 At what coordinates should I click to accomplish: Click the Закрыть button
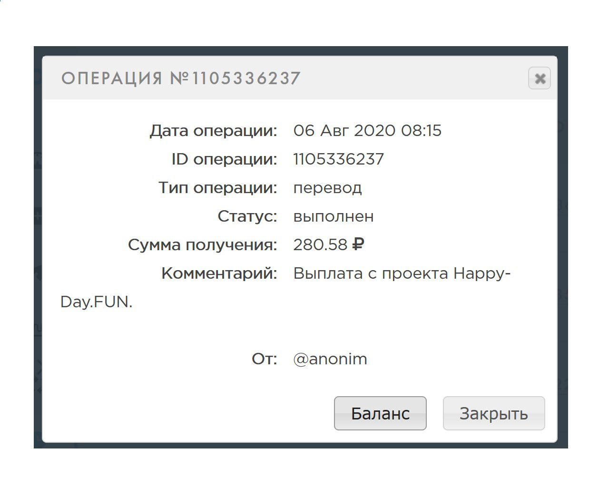point(494,413)
